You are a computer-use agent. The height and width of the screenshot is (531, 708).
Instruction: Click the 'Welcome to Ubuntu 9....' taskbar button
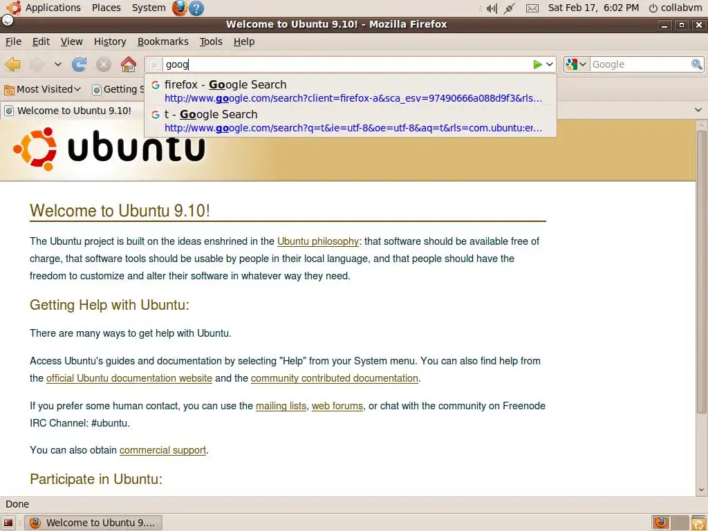93,523
